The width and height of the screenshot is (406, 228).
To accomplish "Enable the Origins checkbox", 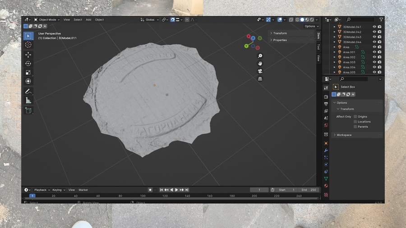I will pyautogui.click(x=355, y=117).
